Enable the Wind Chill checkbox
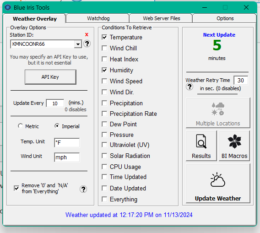The height and width of the screenshot is (233, 260). [x=104, y=48]
